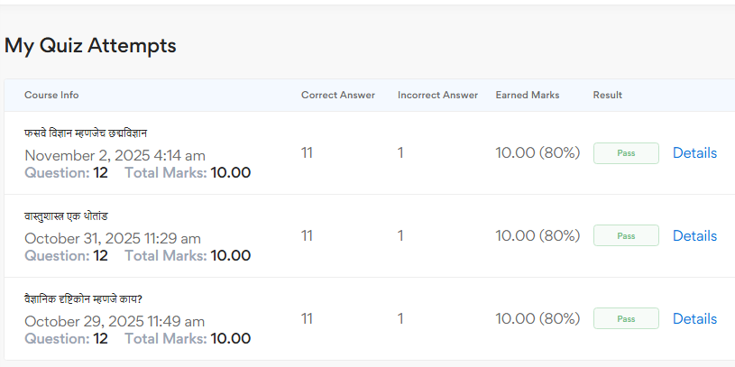The image size is (735, 367).
Task: Click the Correct Answer column header
Action: [x=338, y=96]
